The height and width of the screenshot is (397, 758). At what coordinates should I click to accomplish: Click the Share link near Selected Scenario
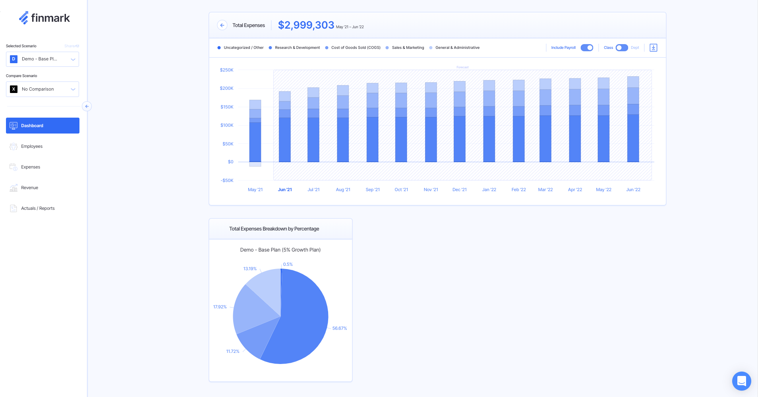point(72,46)
